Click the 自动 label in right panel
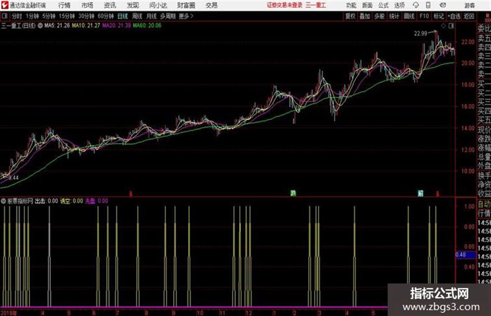Image resolution: width=491 pixels, height=316 pixels. pyautogui.click(x=484, y=204)
